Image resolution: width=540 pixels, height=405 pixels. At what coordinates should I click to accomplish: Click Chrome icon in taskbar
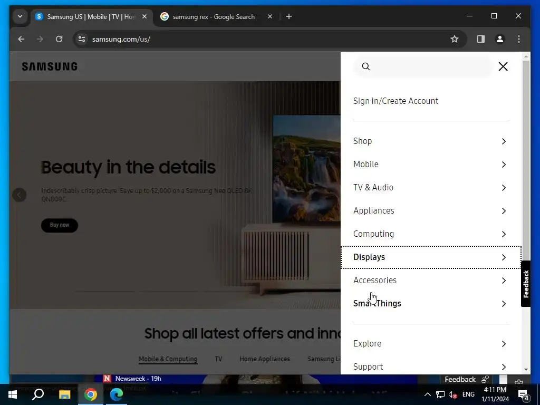91,394
